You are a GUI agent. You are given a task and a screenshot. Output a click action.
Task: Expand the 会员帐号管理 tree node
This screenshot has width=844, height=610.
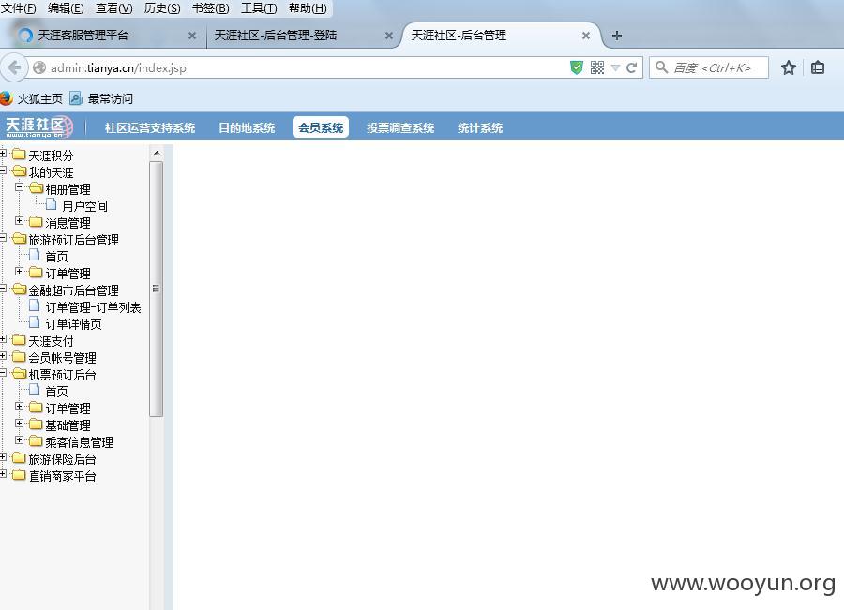[x=3, y=356]
